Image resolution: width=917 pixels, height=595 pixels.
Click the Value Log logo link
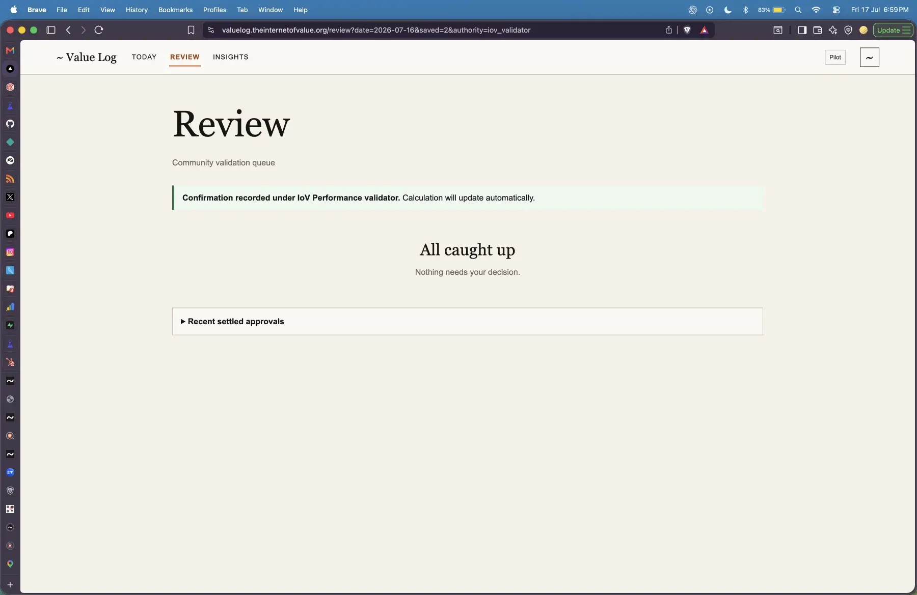87,57
